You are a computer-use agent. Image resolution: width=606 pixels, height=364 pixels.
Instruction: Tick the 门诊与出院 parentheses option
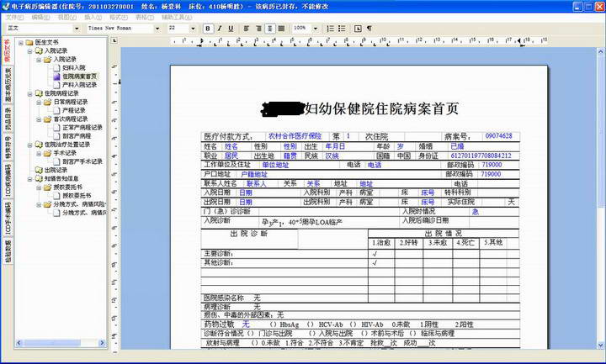(251, 334)
